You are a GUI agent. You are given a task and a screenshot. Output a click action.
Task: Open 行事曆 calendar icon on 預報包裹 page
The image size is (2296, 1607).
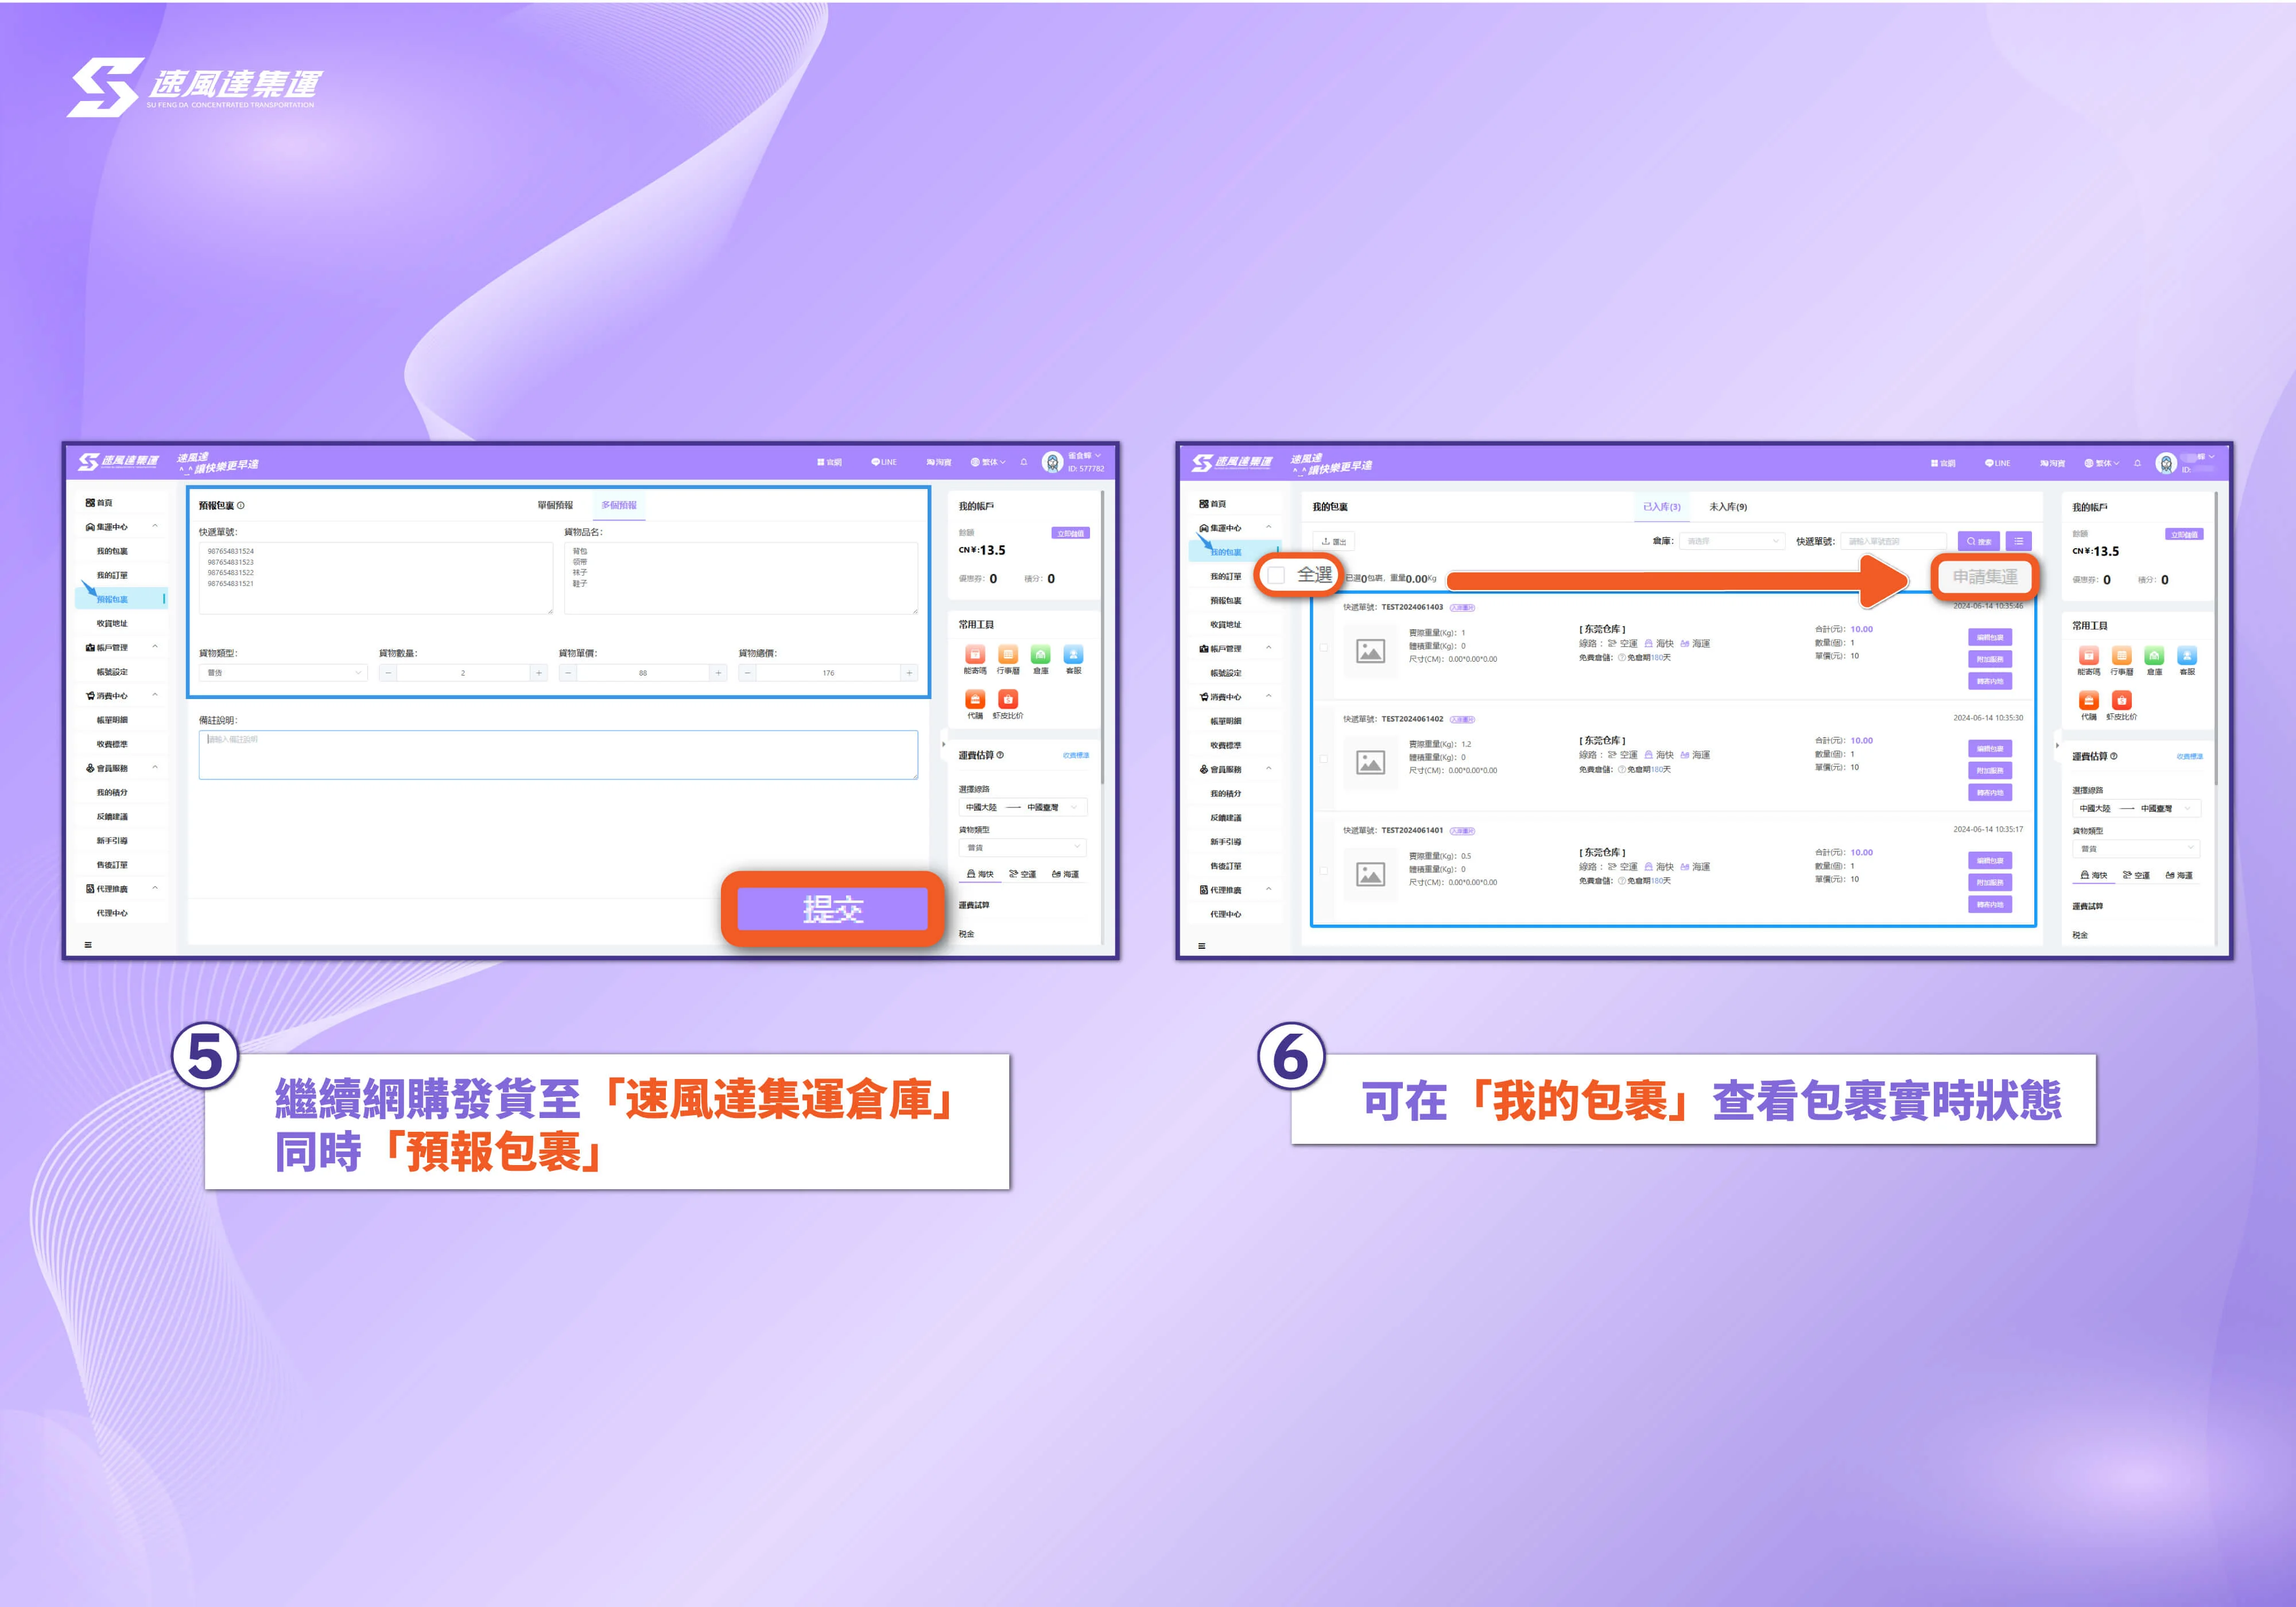tap(1008, 655)
